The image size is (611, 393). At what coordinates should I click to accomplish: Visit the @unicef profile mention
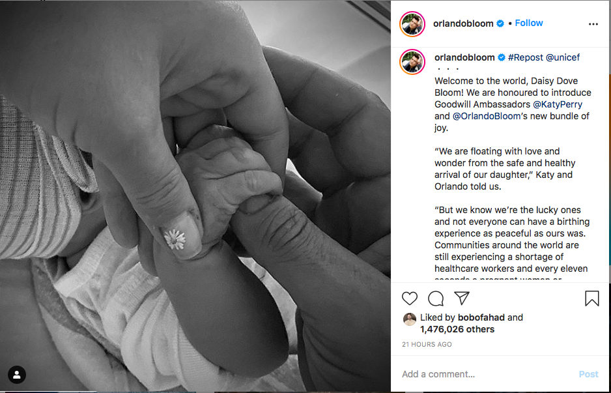tap(563, 57)
